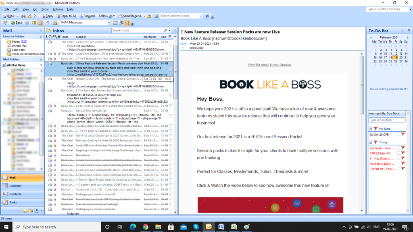The height and width of the screenshot is (232, 413).
Task: Open Folder List icon in navigation pane
Action: 31,210
